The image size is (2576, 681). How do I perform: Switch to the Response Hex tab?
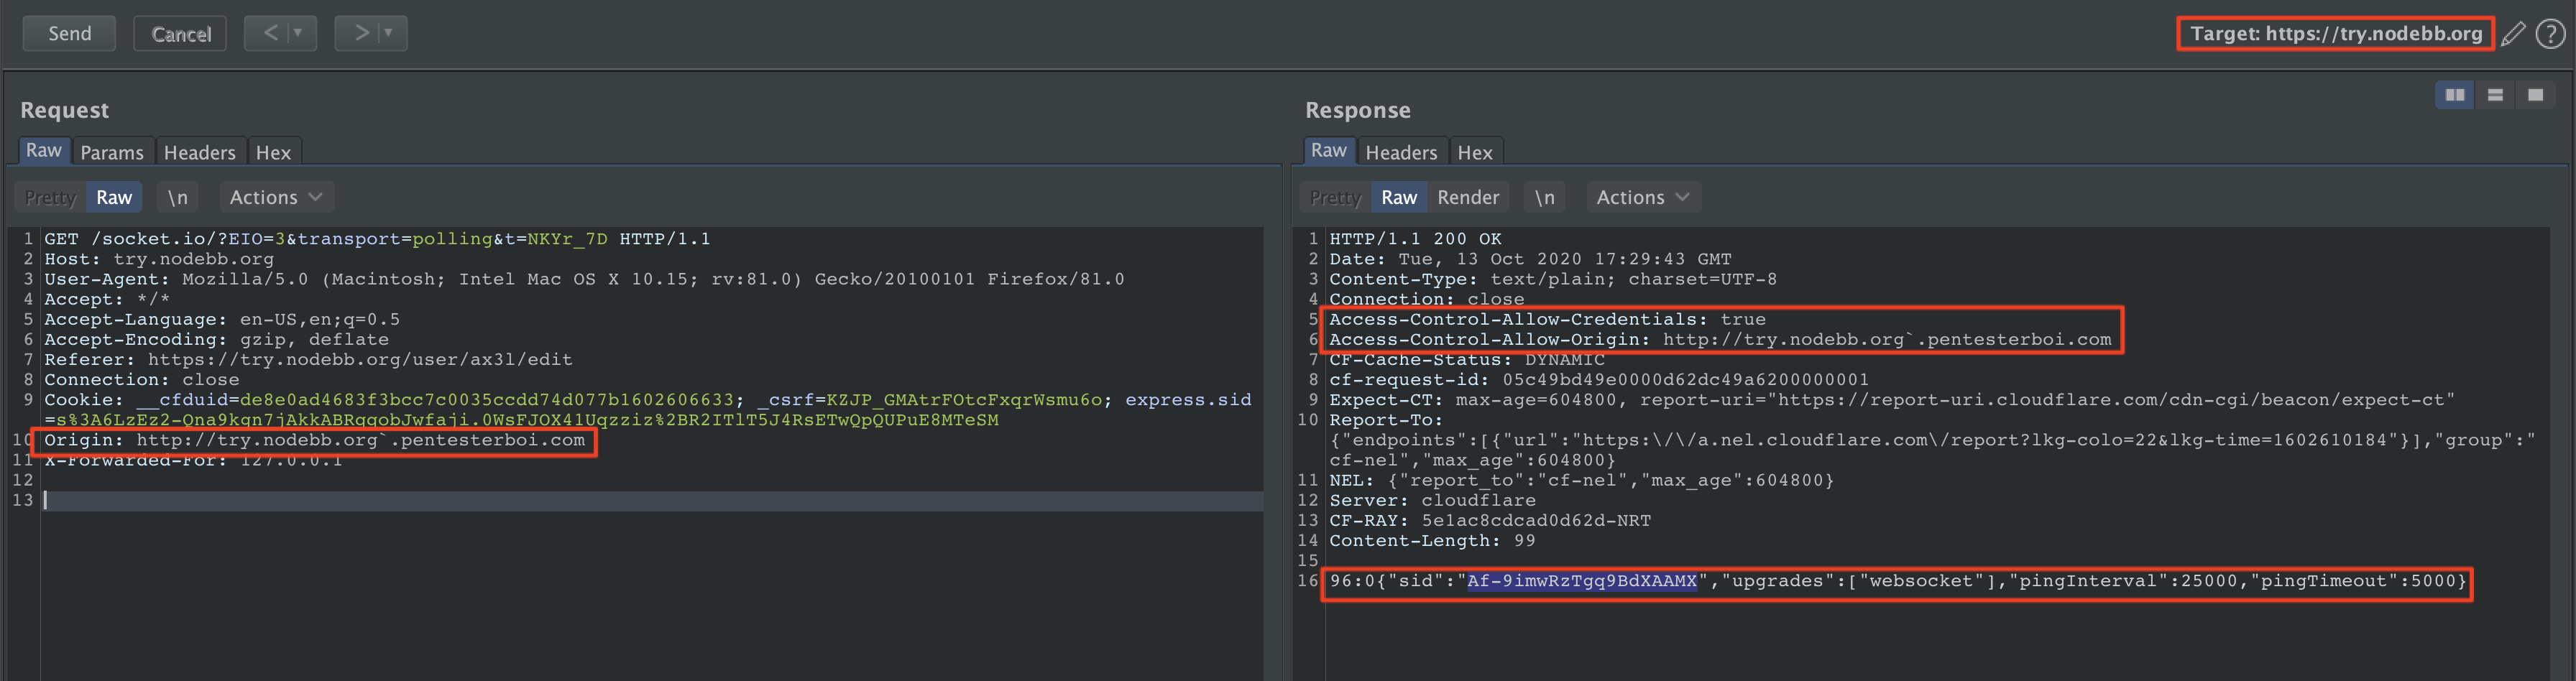1475,152
